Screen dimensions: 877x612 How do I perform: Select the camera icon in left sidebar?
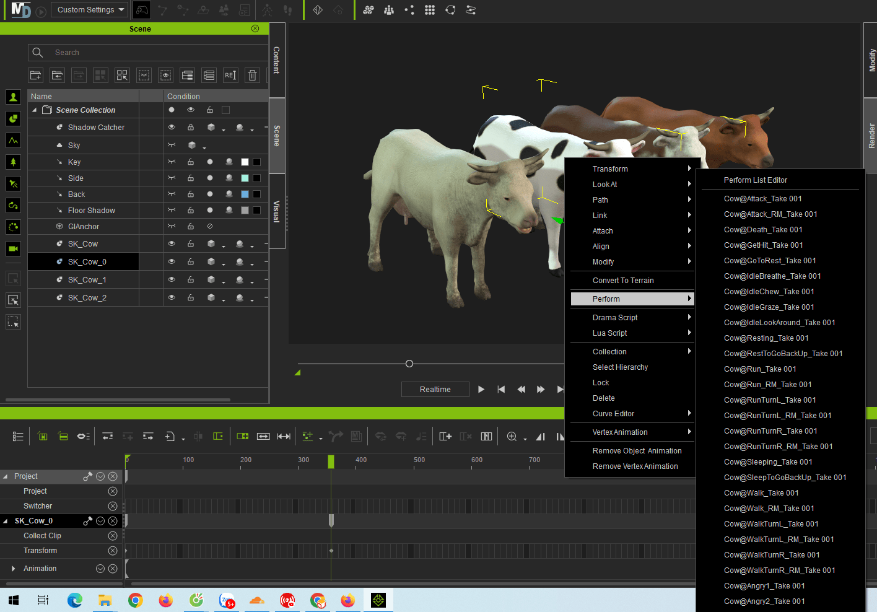tap(13, 249)
